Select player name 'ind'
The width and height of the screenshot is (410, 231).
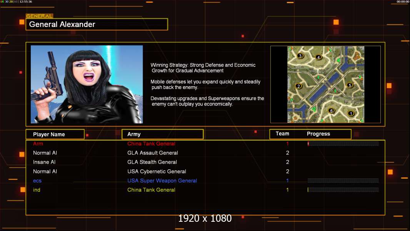click(x=37, y=190)
